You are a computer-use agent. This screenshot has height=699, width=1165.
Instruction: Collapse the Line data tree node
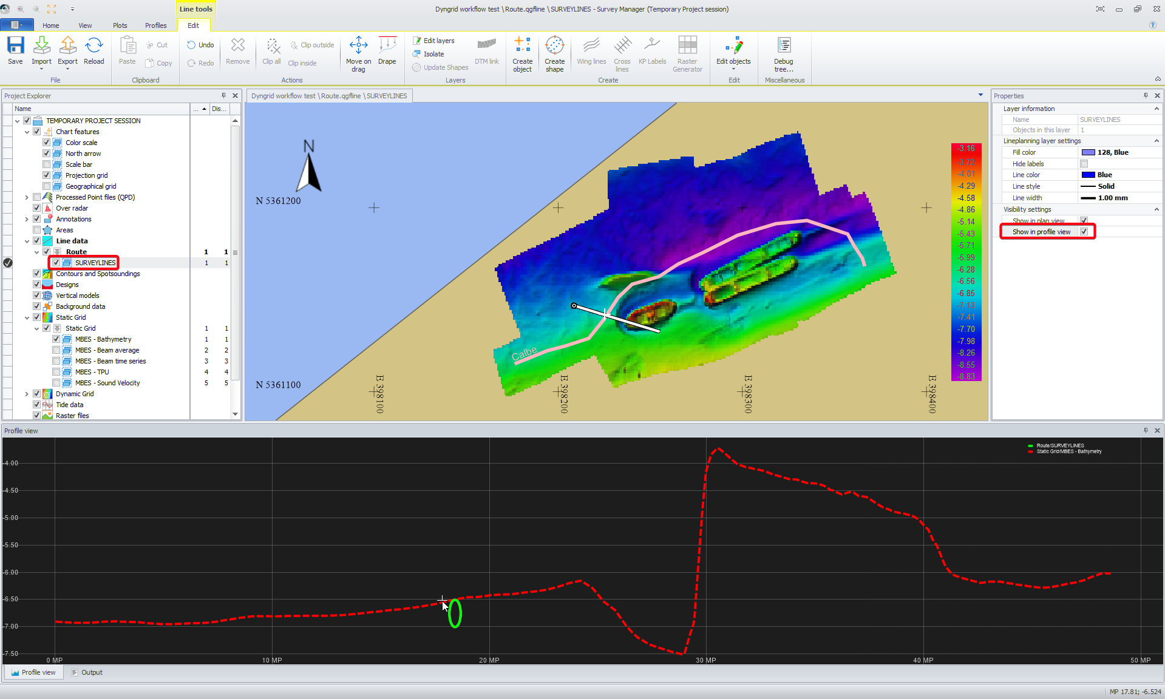coord(27,241)
